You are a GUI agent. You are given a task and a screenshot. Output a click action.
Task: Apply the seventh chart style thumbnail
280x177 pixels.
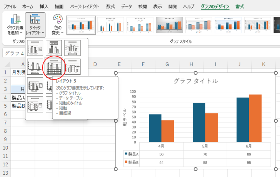click(258, 25)
